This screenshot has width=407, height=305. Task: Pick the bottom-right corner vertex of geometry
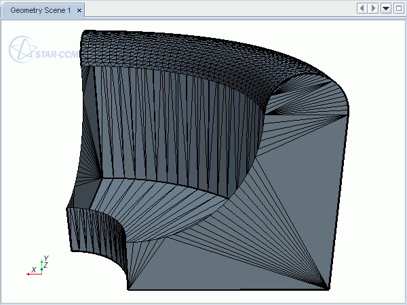[x=329, y=289]
